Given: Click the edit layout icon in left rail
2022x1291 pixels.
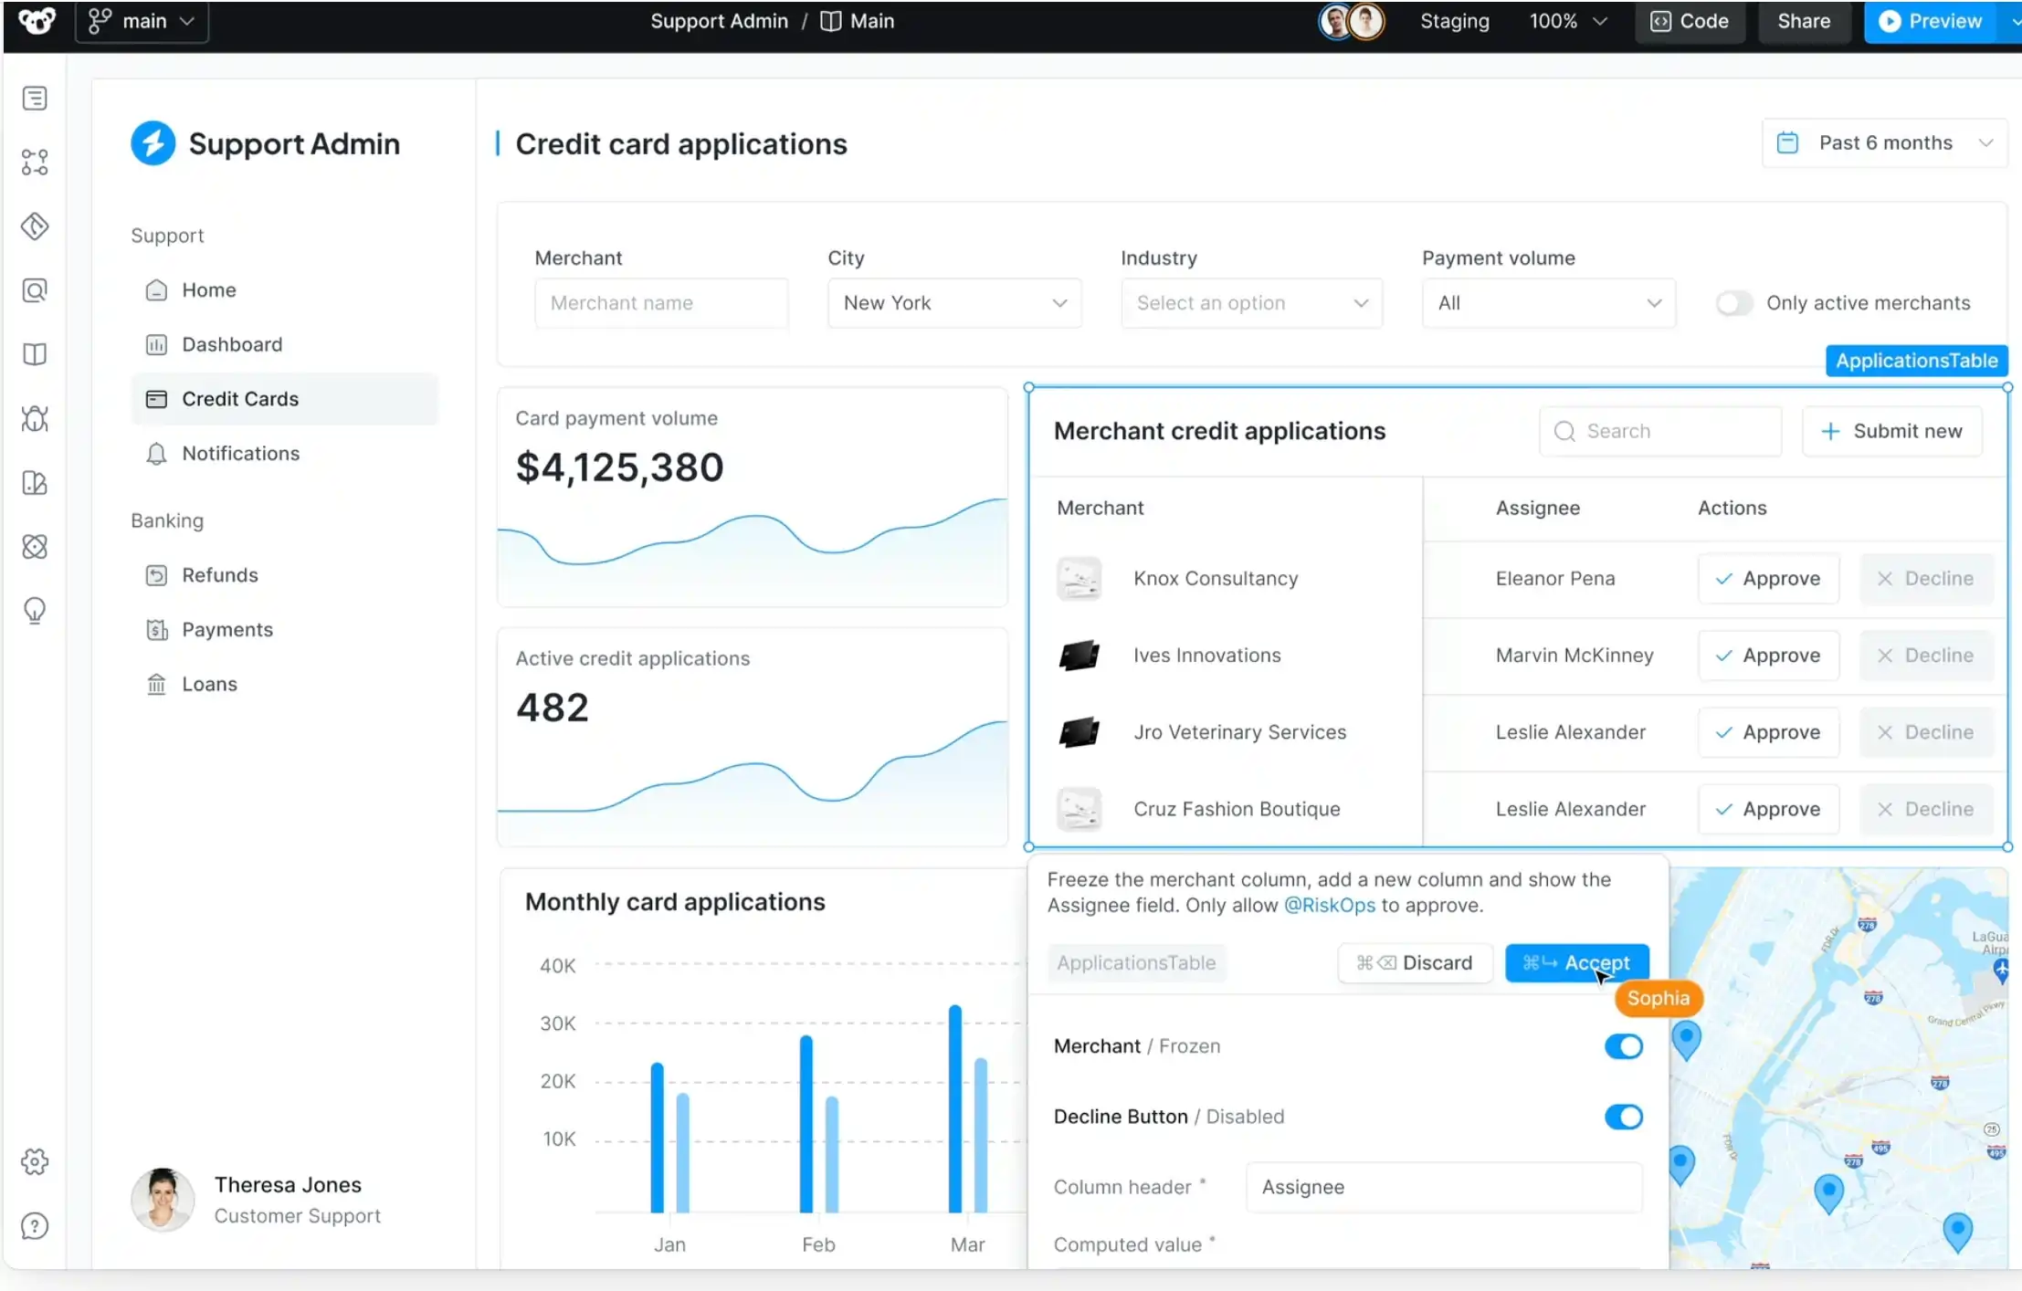Looking at the screenshot, I should coord(35,482).
